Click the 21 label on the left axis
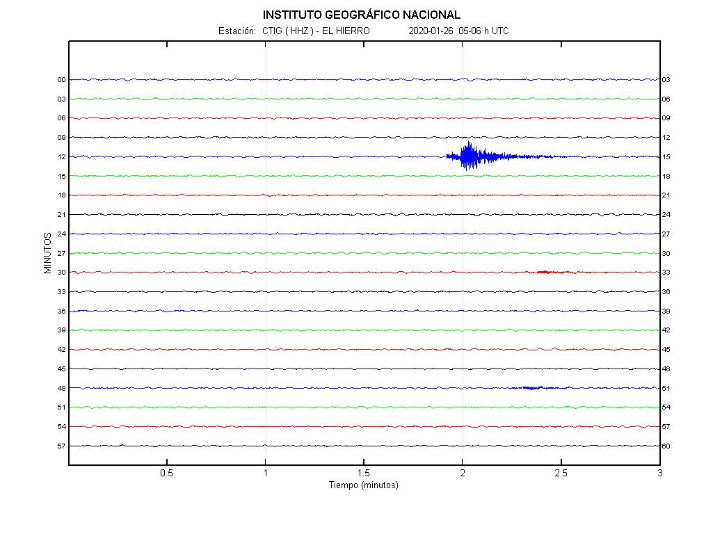 [x=61, y=215]
